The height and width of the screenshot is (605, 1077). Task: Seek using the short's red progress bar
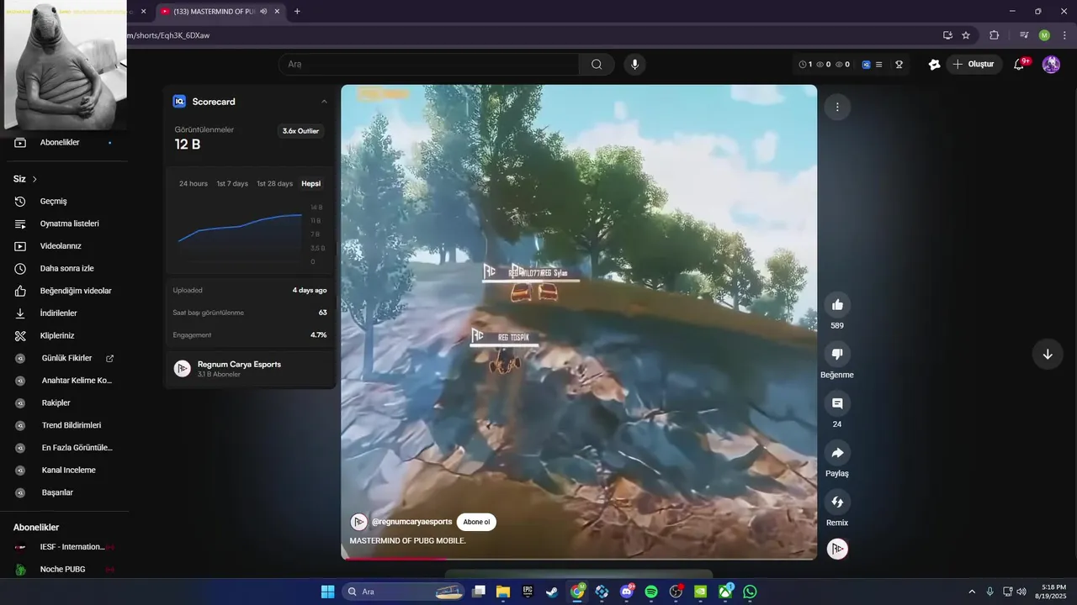point(579,558)
